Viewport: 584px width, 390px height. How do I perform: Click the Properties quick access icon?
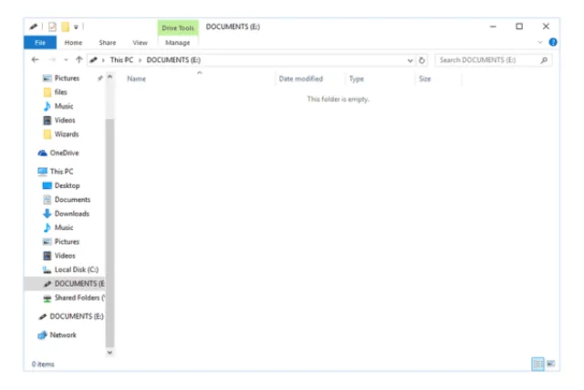click(x=52, y=26)
